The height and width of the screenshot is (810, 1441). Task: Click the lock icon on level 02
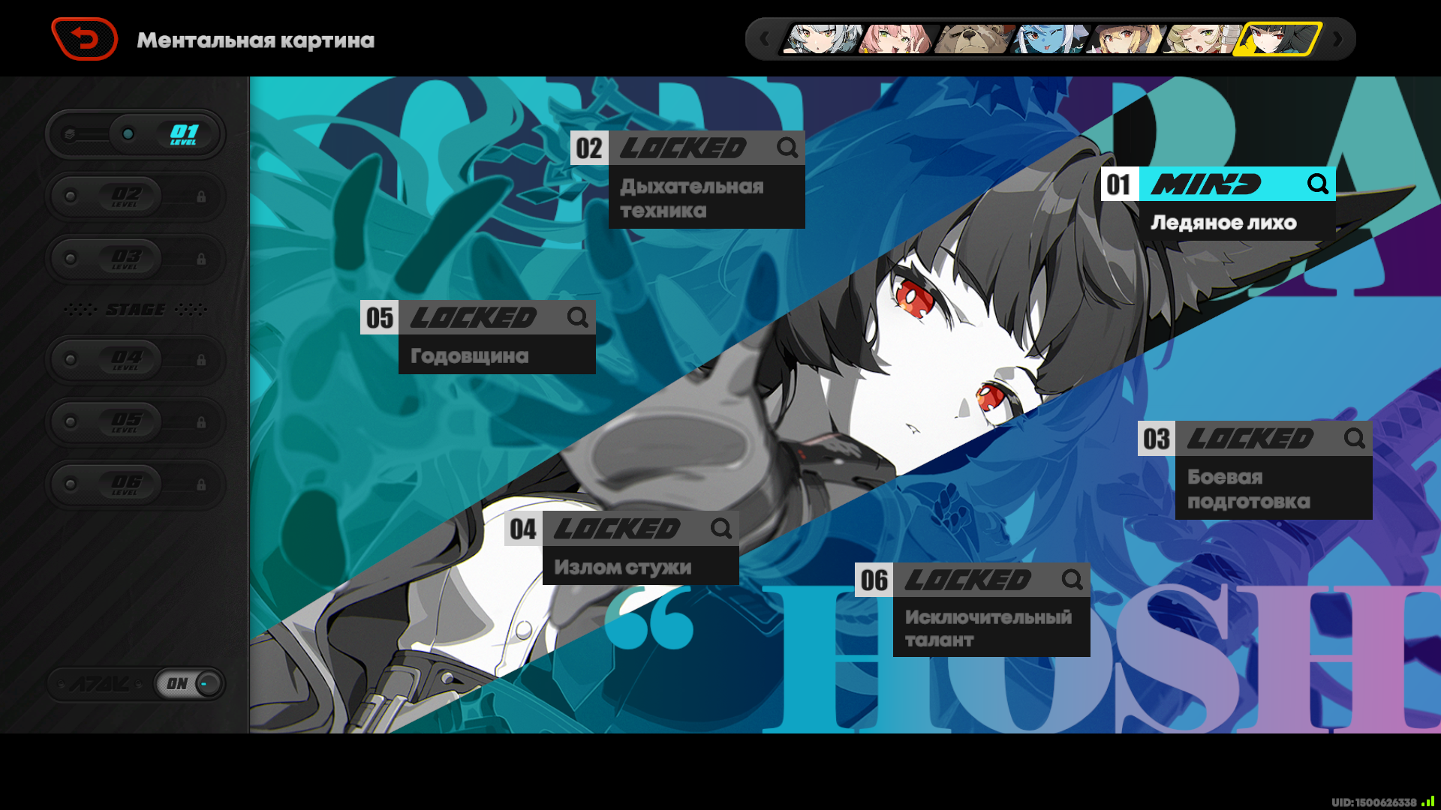(201, 196)
